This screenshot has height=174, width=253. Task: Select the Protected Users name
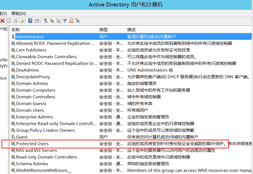[32, 144]
